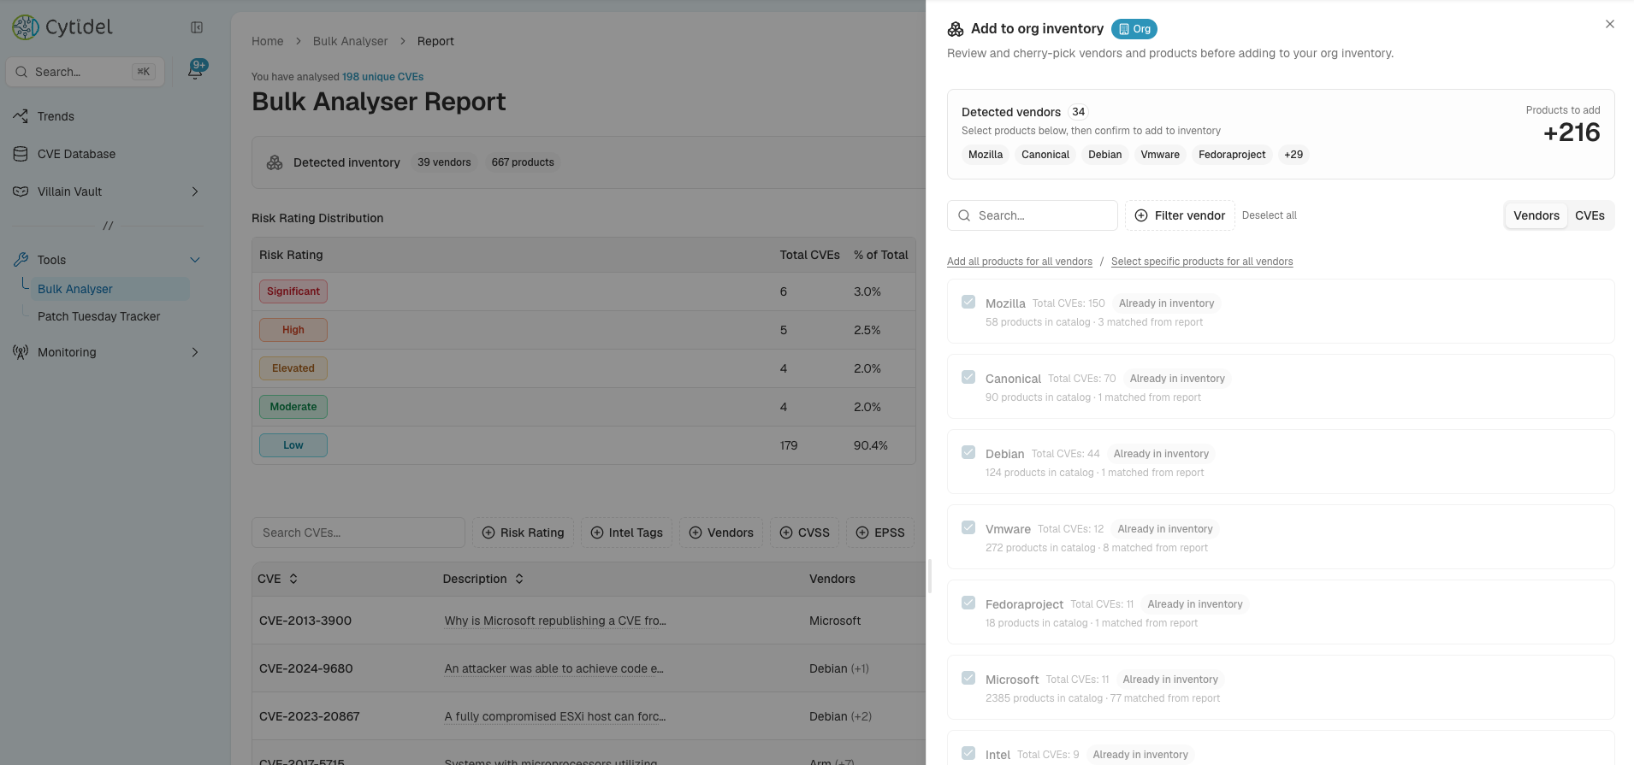Click the plus icon on Intel Tags filter
The height and width of the screenshot is (765, 1634).
click(597, 533)
